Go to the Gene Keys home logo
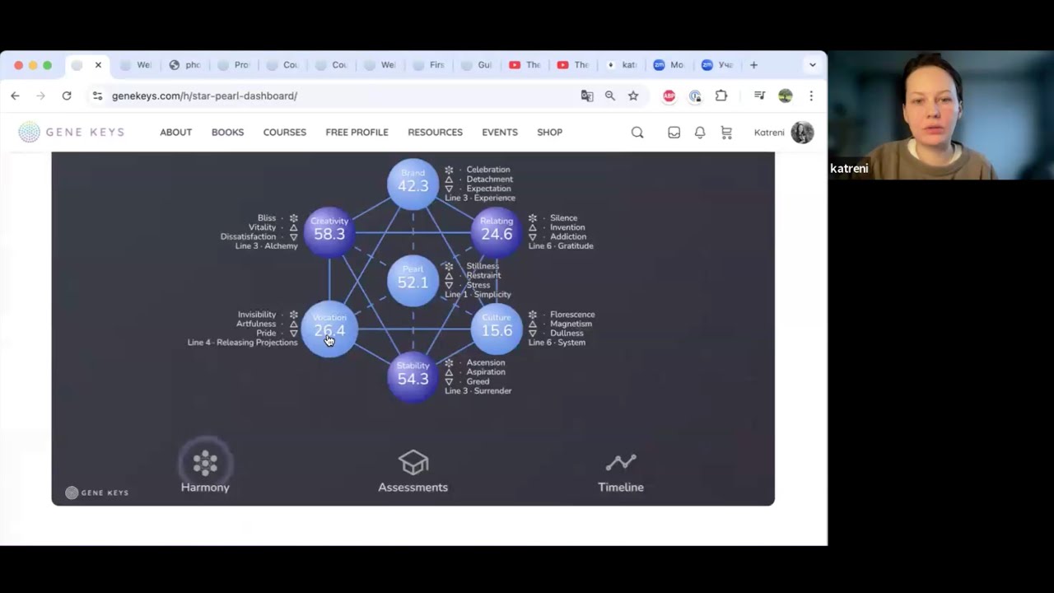 click(x=72, y=132)
